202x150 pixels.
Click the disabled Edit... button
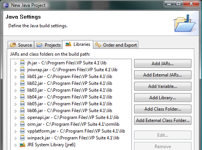point(163,135)
